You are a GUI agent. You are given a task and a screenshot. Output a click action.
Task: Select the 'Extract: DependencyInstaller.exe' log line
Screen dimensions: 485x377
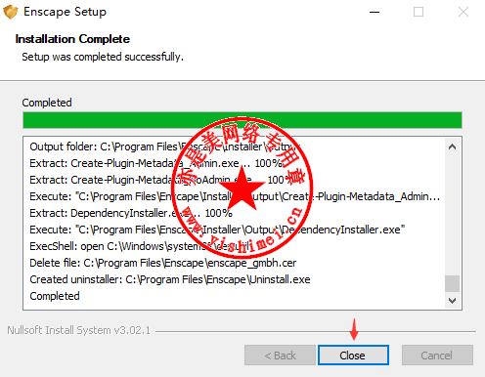click(131, 213)
